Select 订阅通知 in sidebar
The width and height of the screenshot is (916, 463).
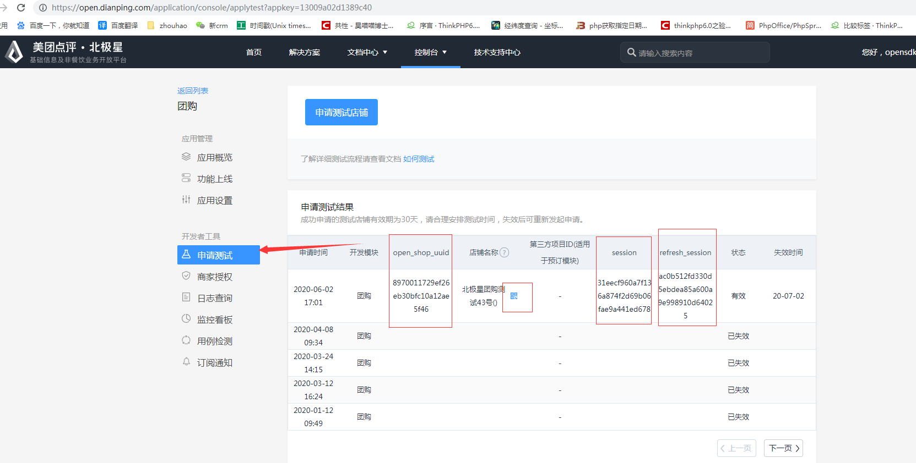point(215,362)
